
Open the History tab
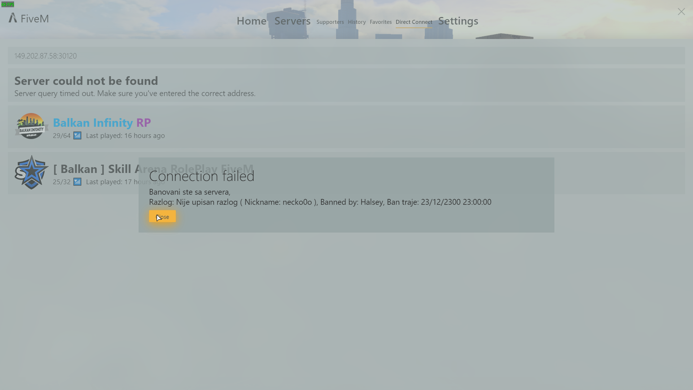(357, 22)
